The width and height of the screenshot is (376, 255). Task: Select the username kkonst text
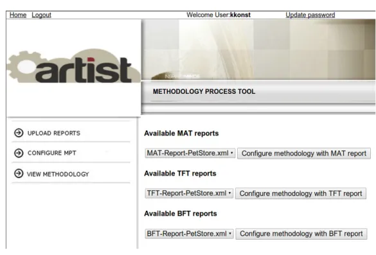[240, 15]
